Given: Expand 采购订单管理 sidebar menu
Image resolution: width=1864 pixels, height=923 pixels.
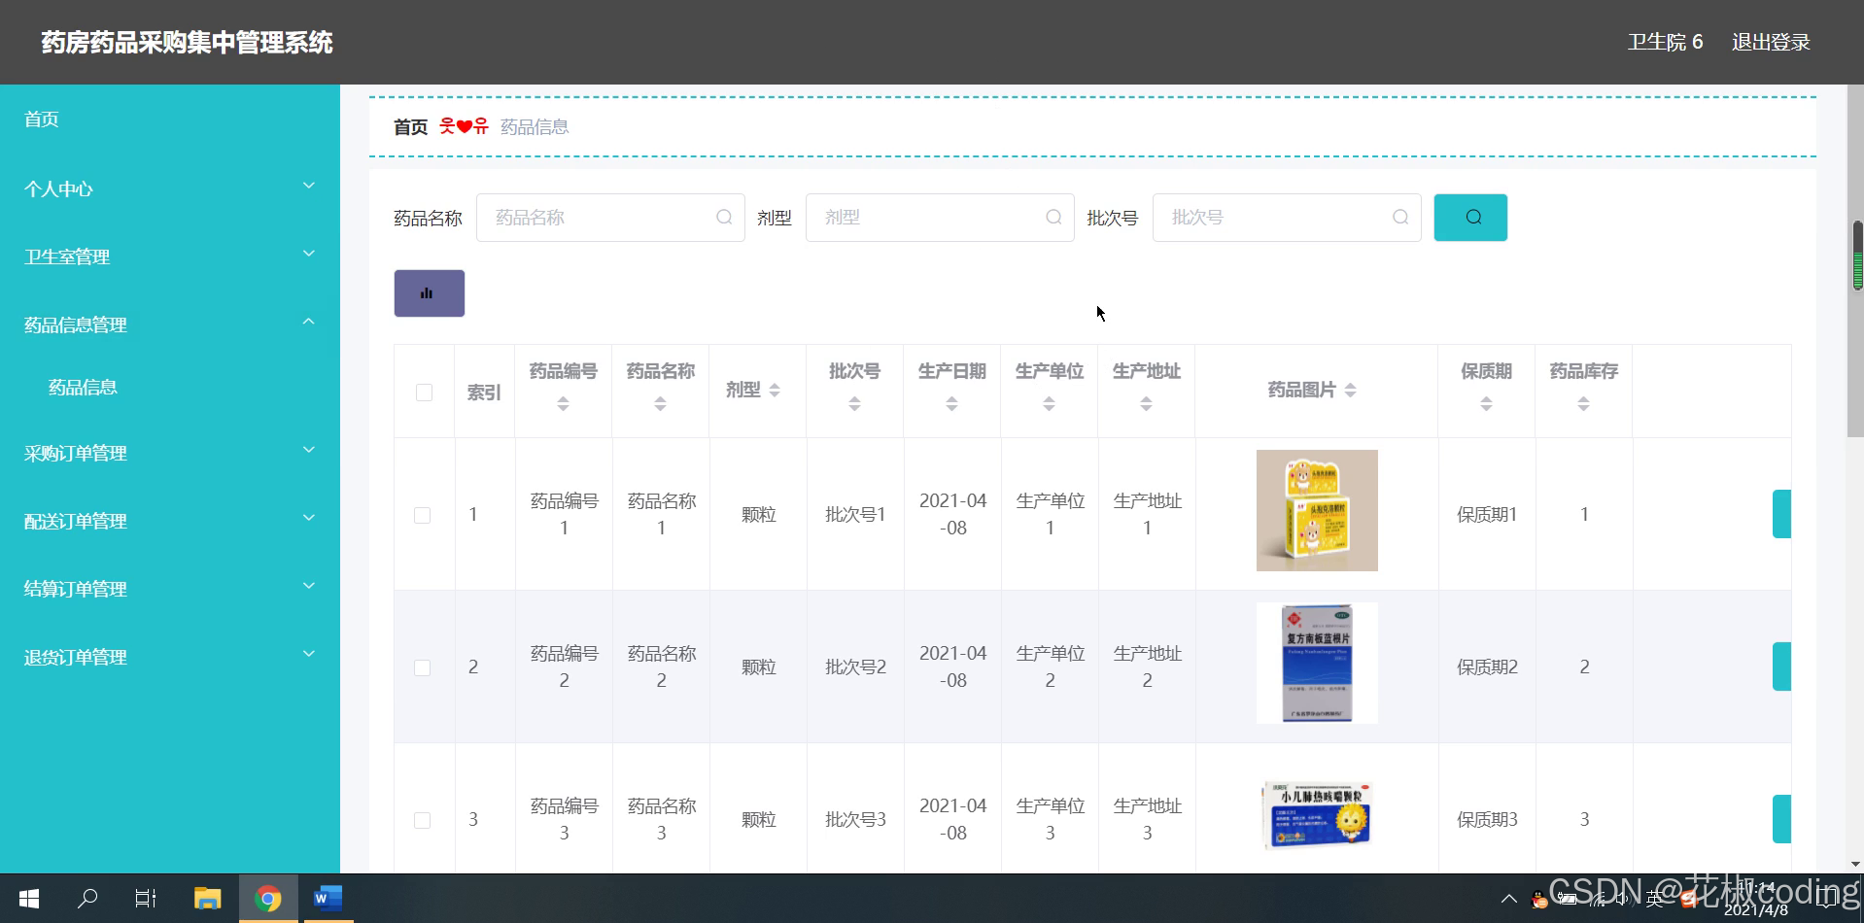Looking at the screenshot, I should point(170,453).
